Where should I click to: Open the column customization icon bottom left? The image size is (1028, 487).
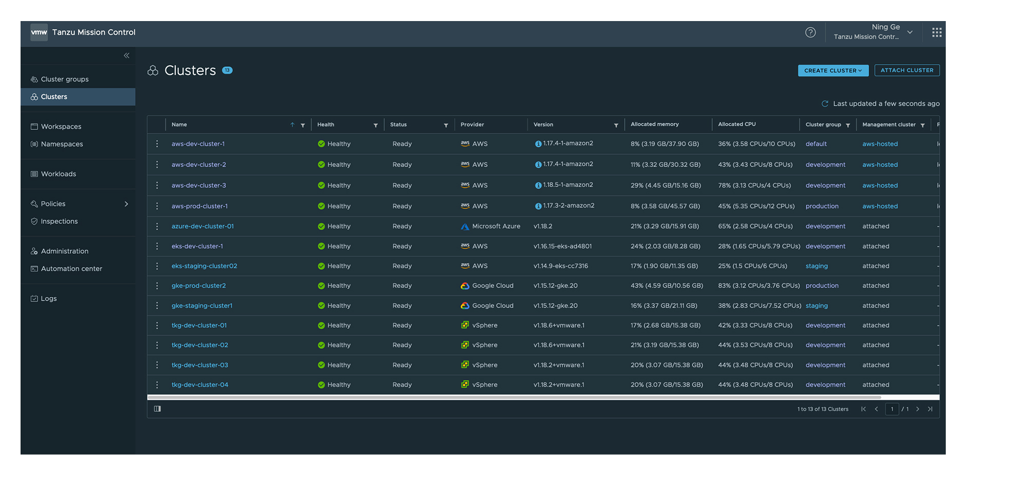157,408
